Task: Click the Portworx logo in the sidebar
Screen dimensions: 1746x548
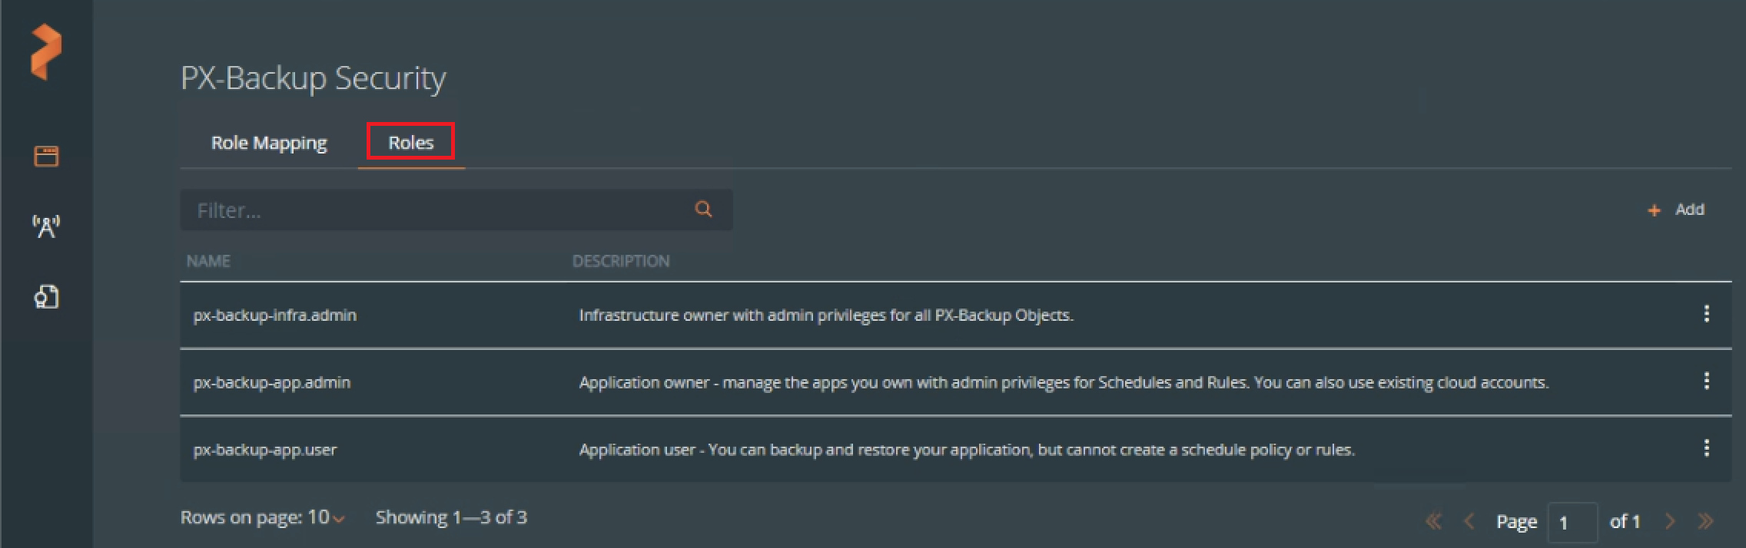Action: pyautogui.click(x=45, y=51)
